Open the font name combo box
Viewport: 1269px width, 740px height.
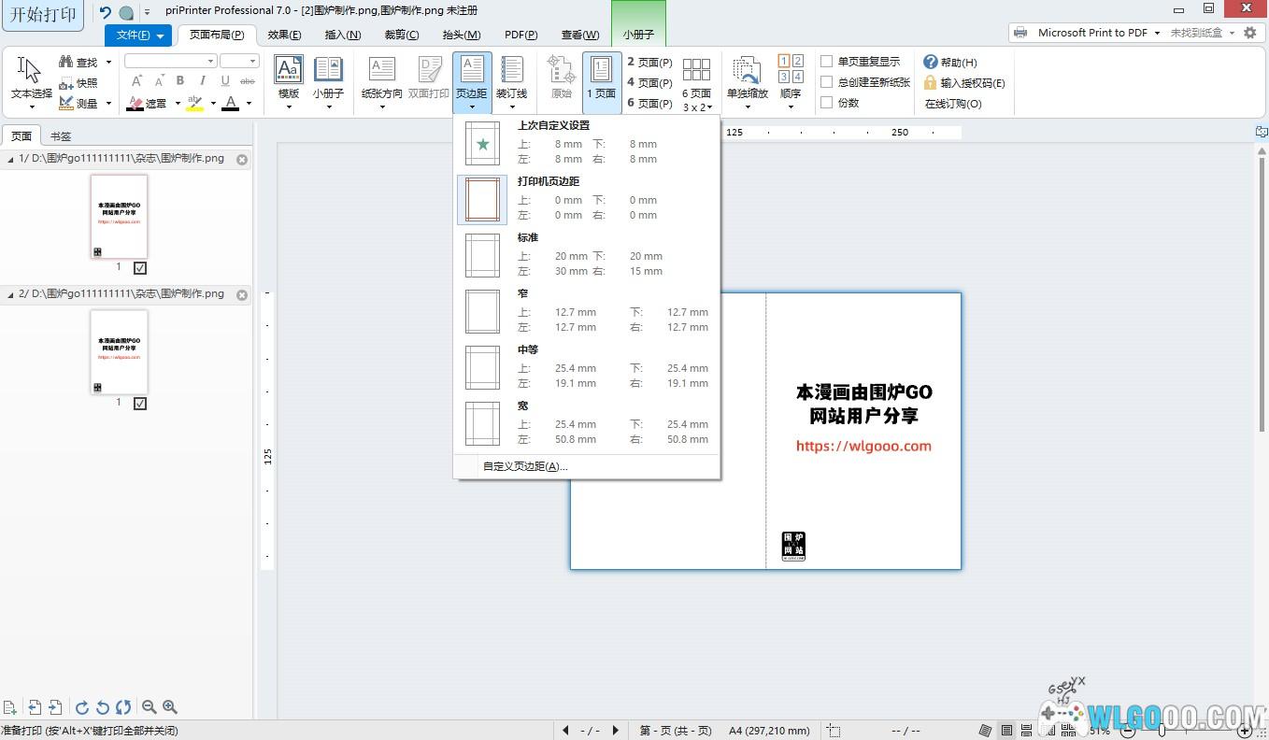pos(170,61)
